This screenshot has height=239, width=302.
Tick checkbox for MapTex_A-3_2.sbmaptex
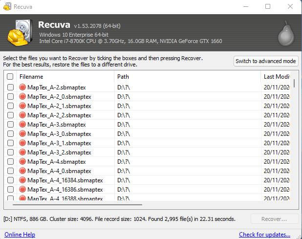tap(10, 152)
